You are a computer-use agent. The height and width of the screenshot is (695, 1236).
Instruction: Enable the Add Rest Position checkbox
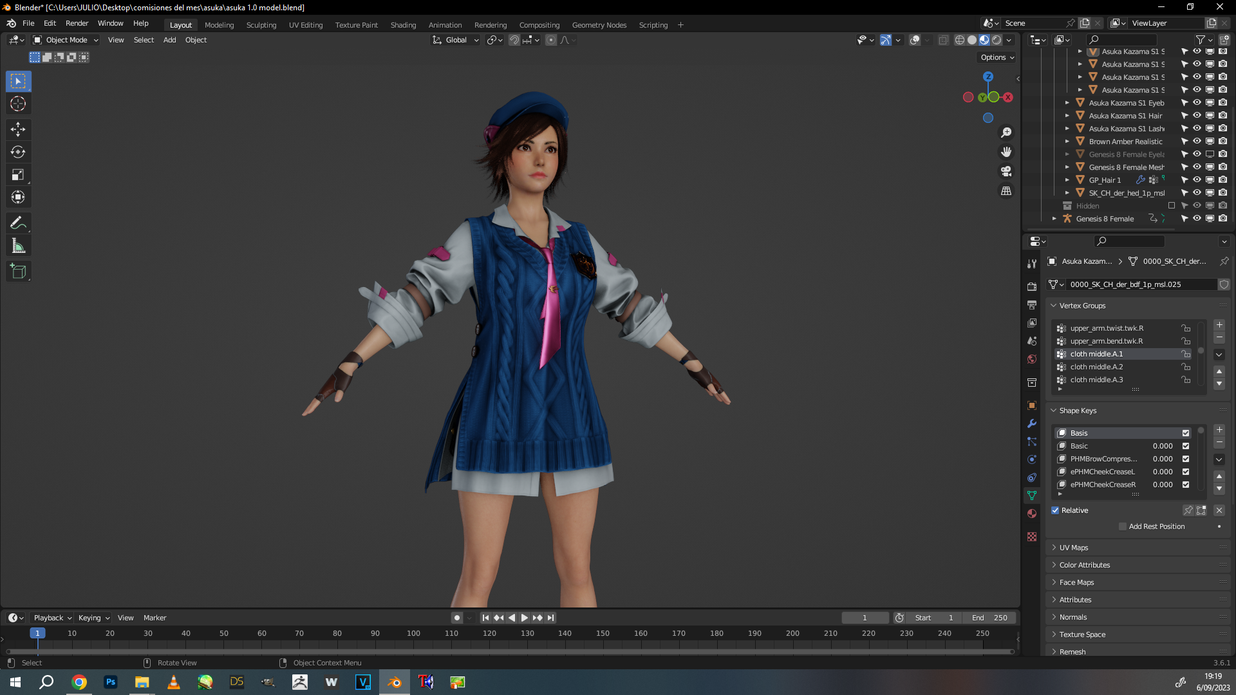[x=1123, y=526]
